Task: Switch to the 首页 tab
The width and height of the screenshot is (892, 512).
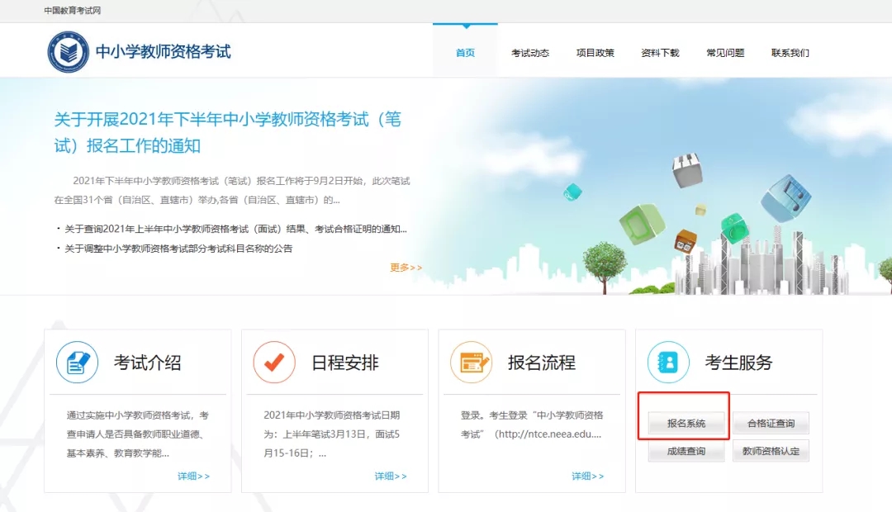Action: click(x=464, y=51)
